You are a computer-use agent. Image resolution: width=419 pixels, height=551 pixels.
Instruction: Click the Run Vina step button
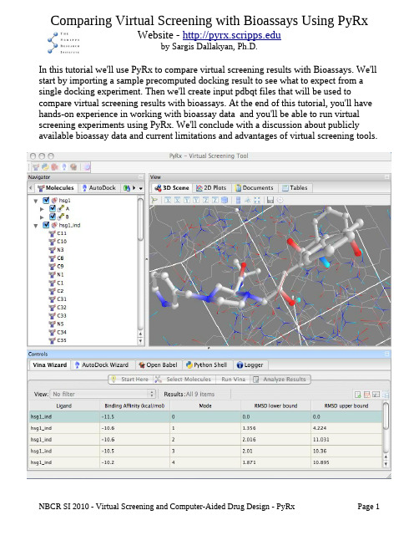tap(233, 379)
